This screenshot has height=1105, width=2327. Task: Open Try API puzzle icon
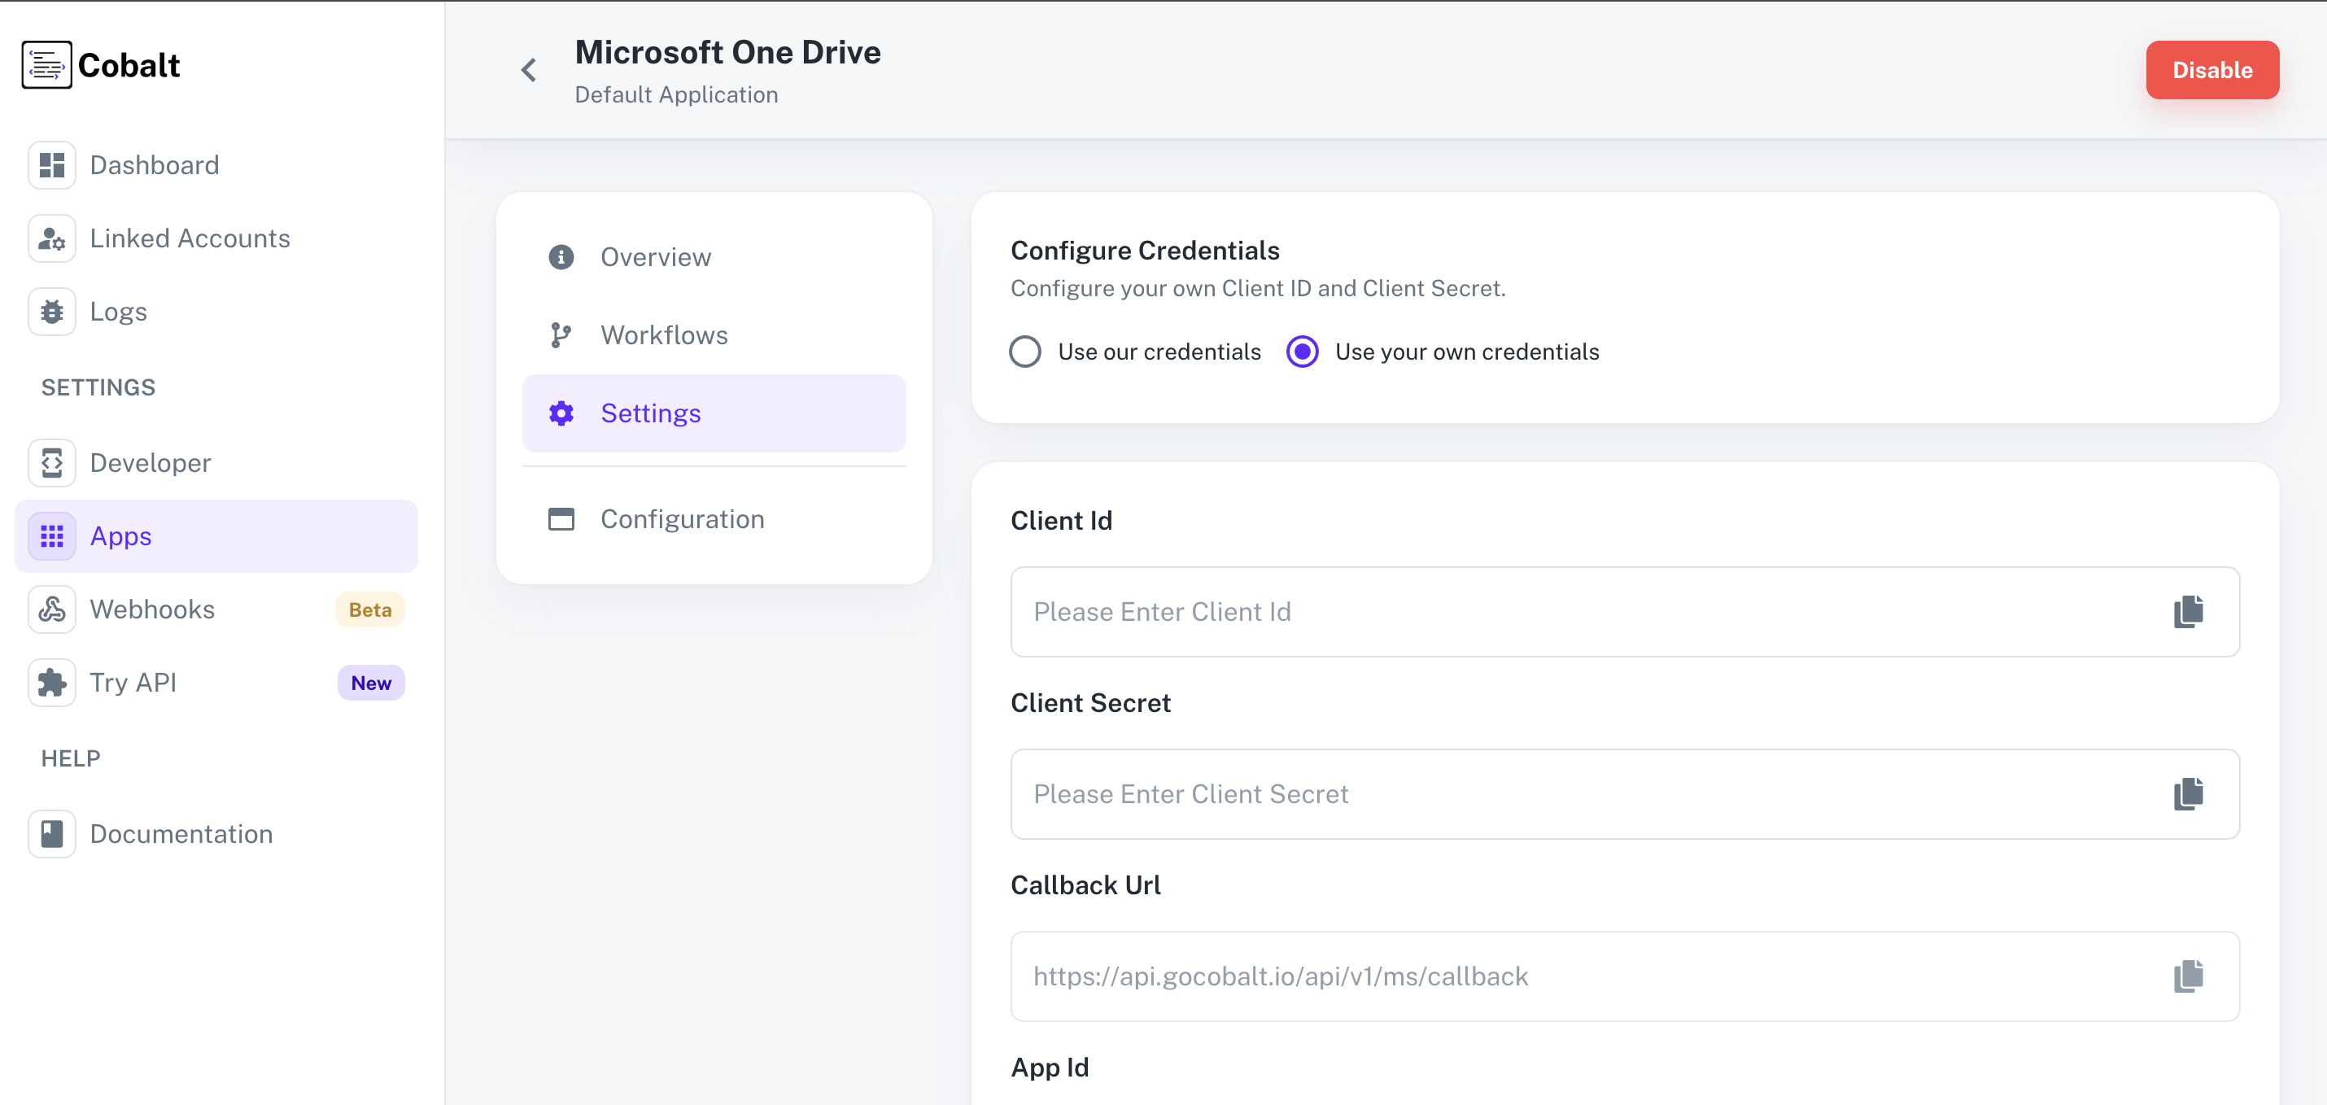(x=51, y=682)
